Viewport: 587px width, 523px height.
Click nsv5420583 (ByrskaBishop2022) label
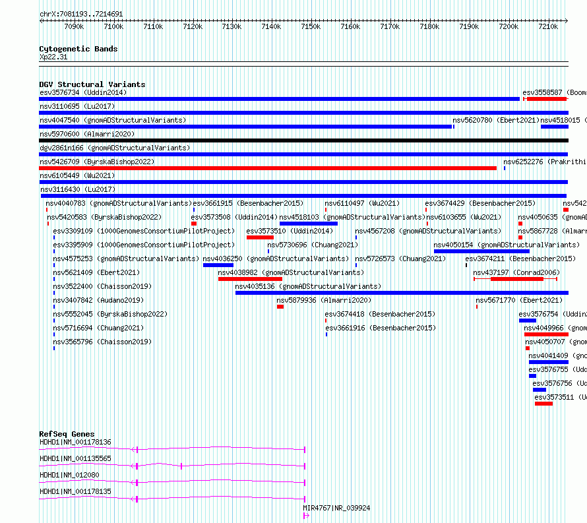(104, 217)
